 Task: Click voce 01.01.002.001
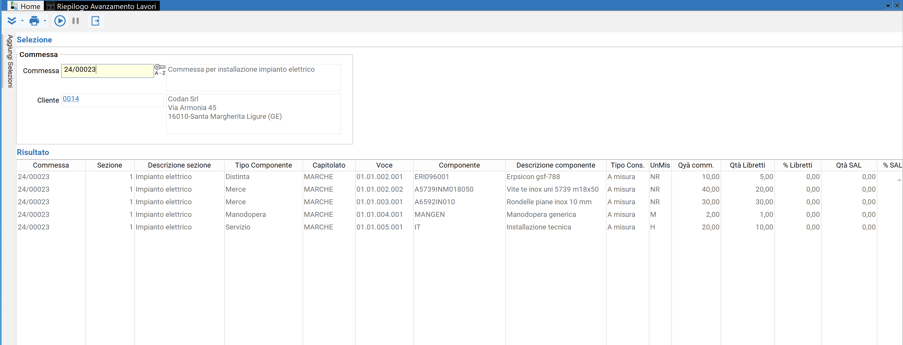pos(385,177)
